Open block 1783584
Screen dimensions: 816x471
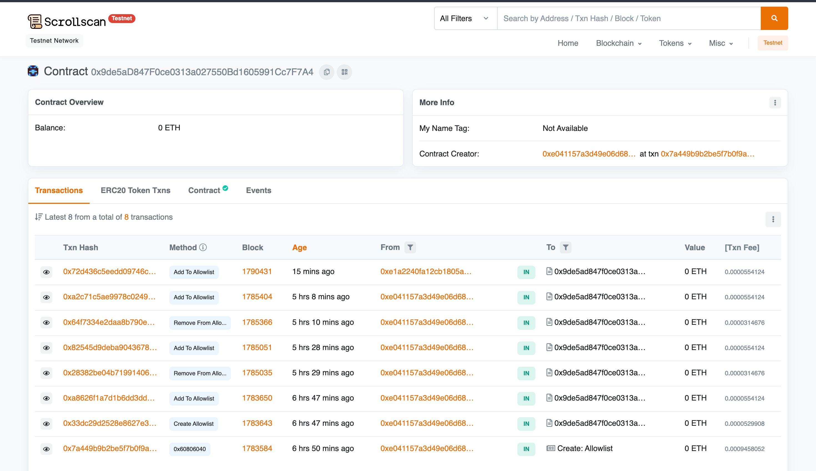pos(257,448)
